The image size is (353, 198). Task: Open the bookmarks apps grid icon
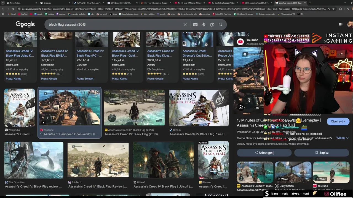pos(3,14)
